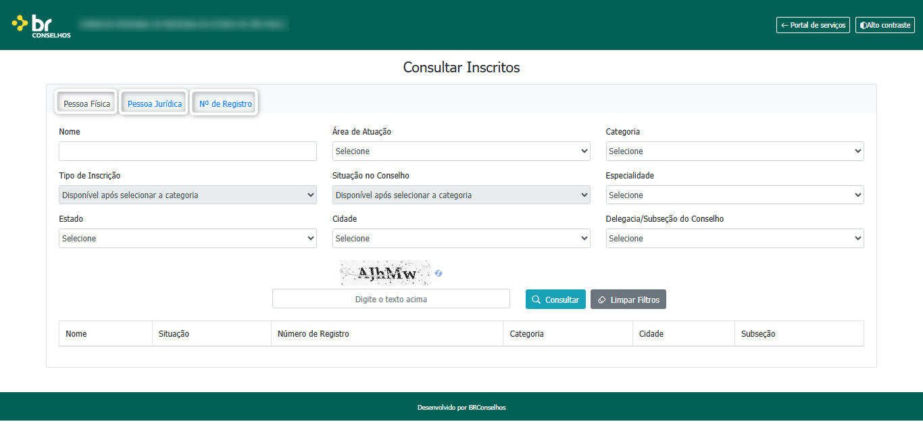Select the Pessoa Física tab
The image size is (923, 428).
pyautogui.click(x=86, y=103)
